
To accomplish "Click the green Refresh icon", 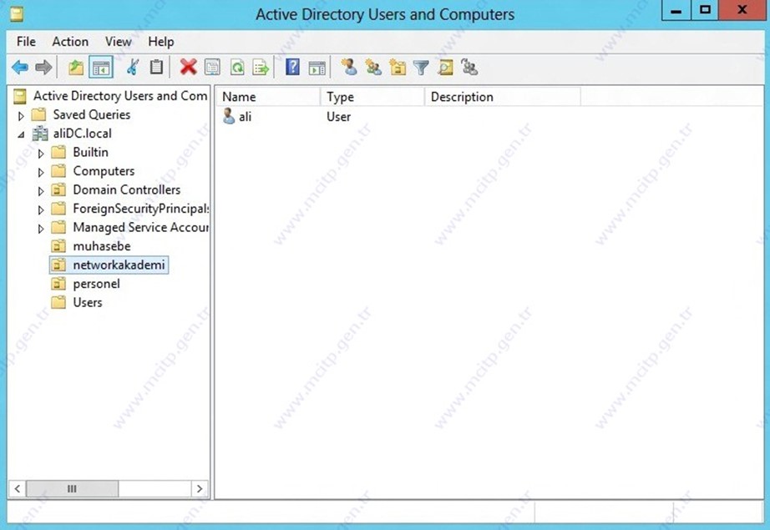I will point(237,68).
